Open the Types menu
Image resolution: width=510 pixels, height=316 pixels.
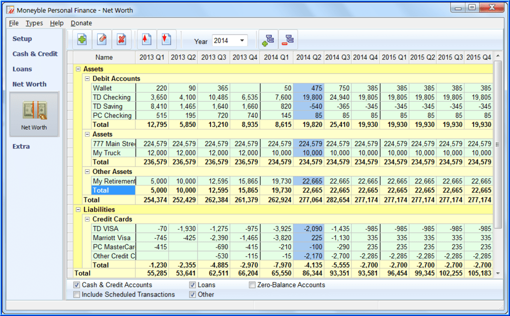[x=34, y=23]
